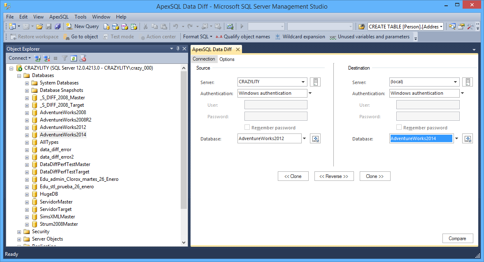Click the Compare button
Screen dimensions: 484x262
[x=458, y=239]
